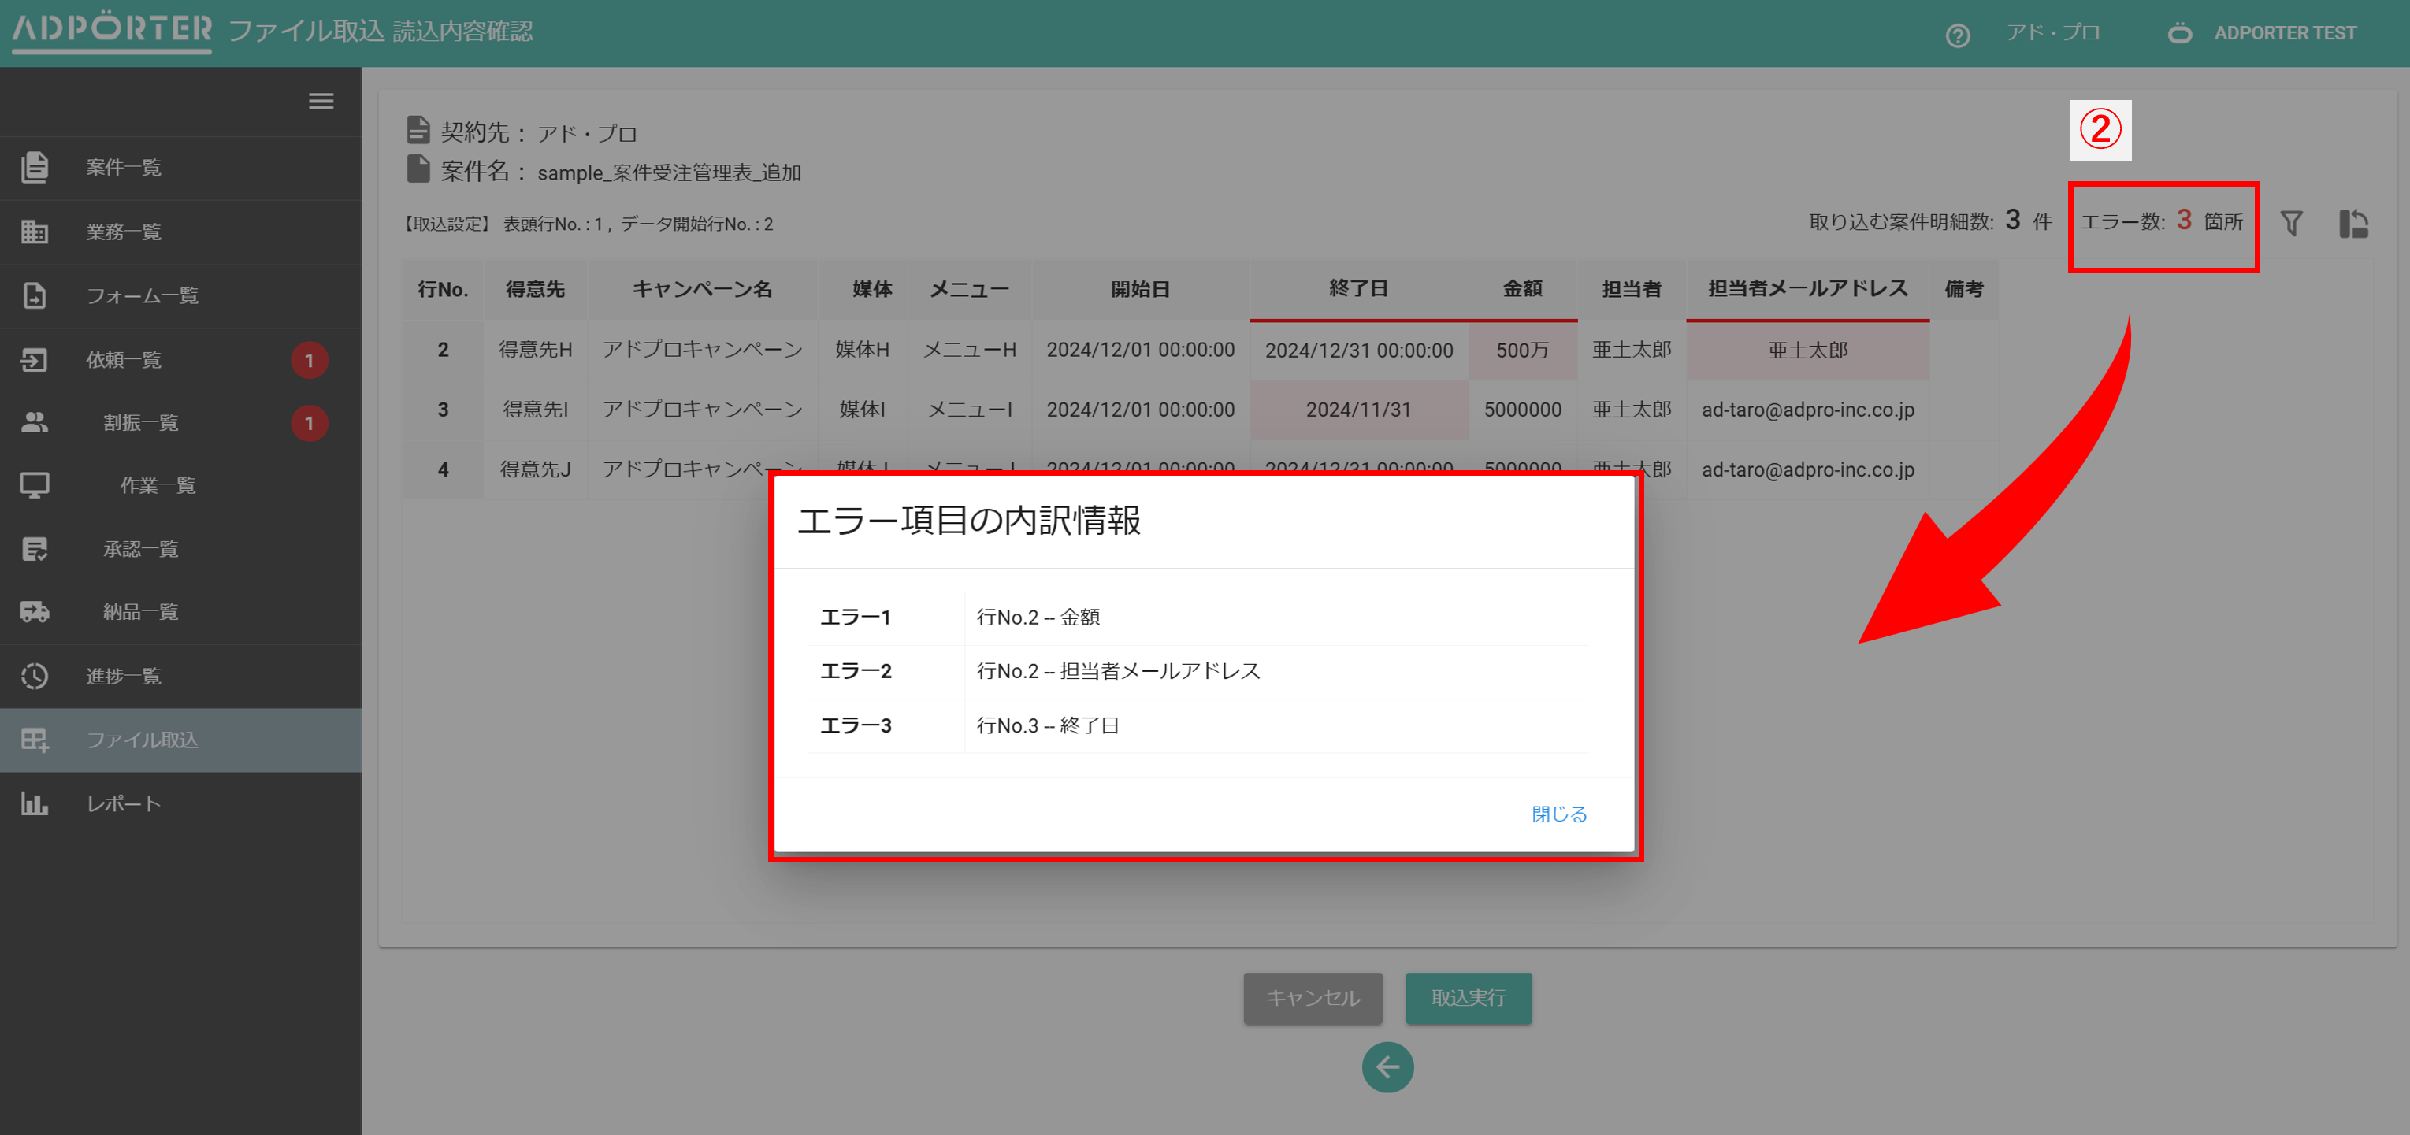
Task: Open レポート sidebar entry
Action: [x=180, y=805]
